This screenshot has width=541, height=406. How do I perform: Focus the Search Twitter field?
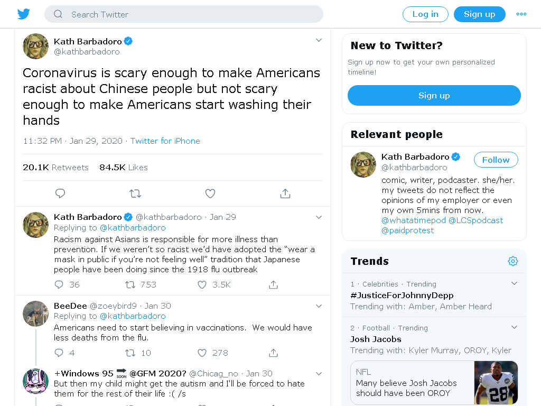pos(183,14)
